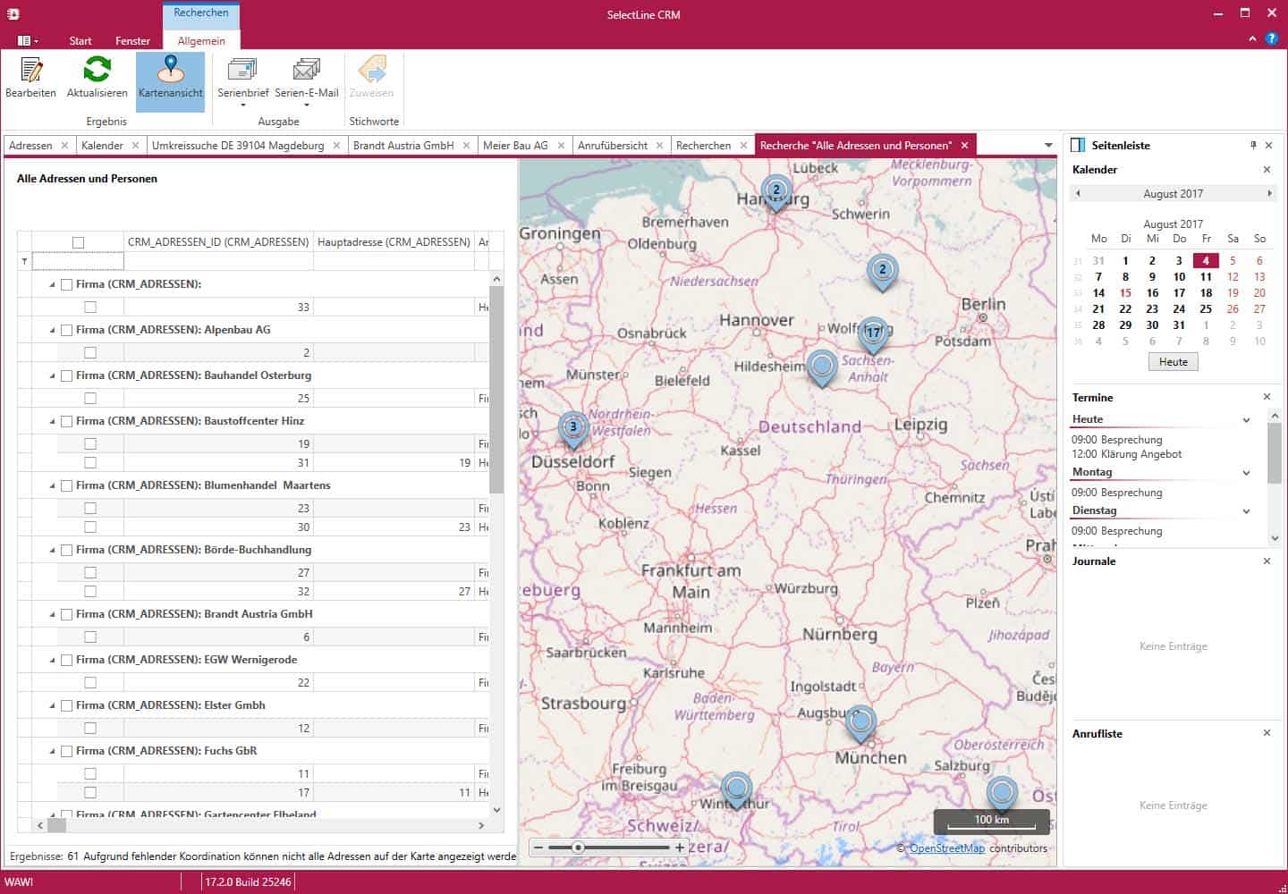Switch to the Umkreissuche DE 39104 Magdeburg tab
This screenshot has height=894, width=1288.
(x=238, y=146)
